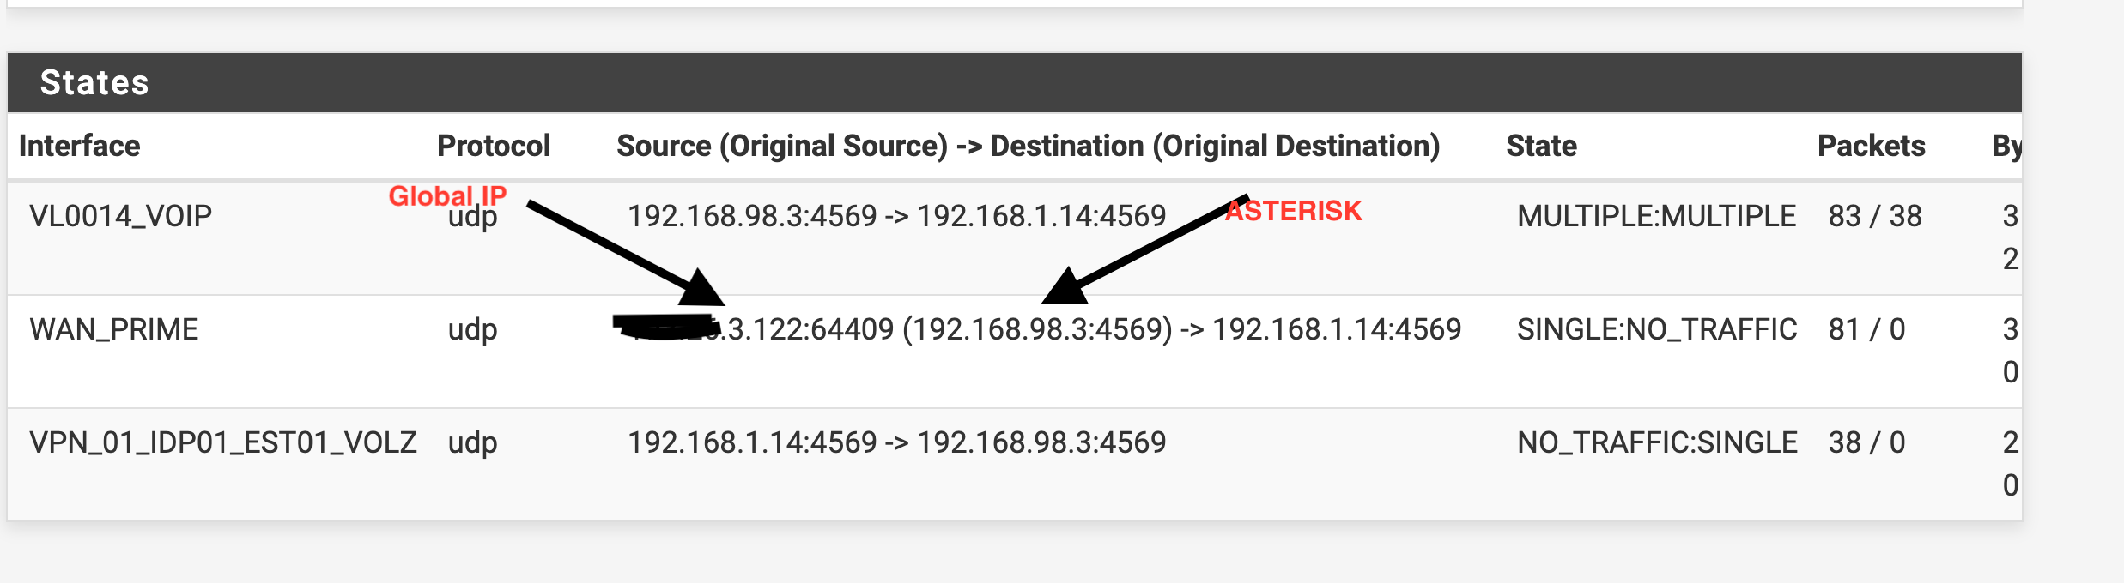The width and height of the screenshot is (2124, 583).
Task: Select the VPN_01_IDP01_EST01_VOLZ interface cell
Action: (x=223, y=442)
